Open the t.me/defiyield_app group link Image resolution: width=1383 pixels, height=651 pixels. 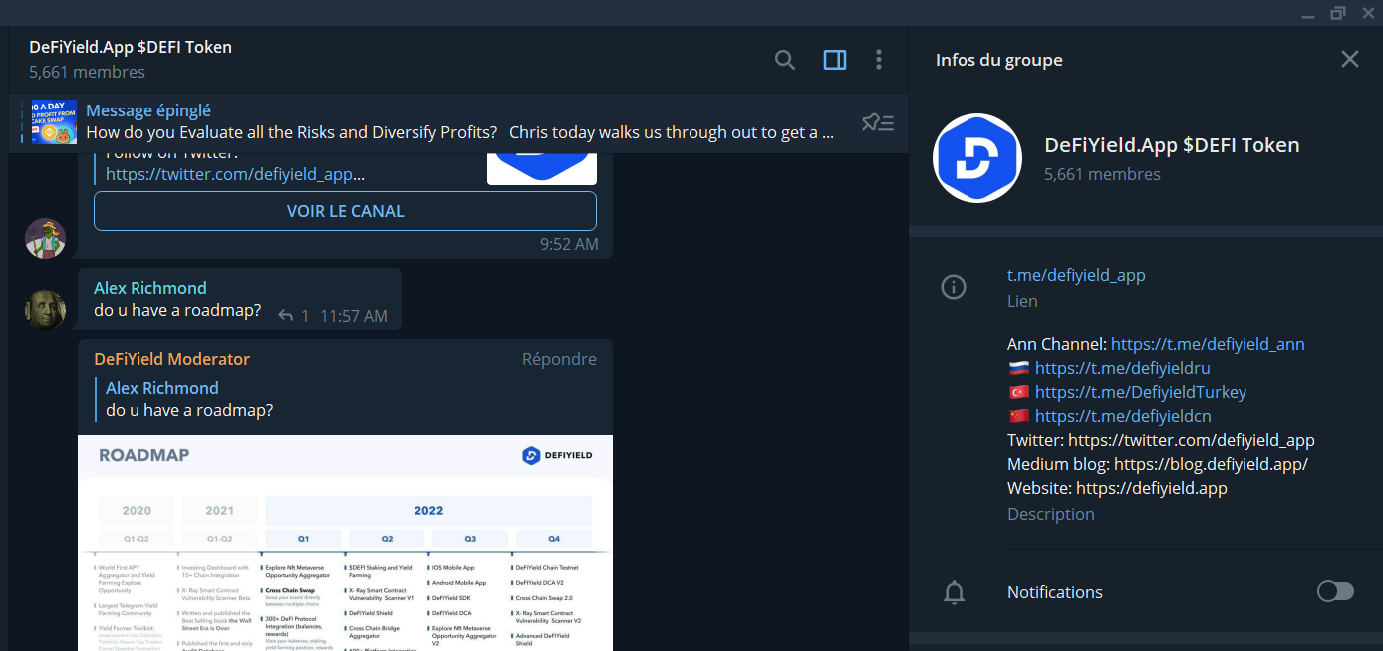(x=1076, y=275)
